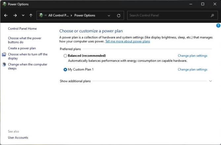This screenshot has width=221, height=145.
Task: Change plan settings for Balanced plan
Action: pos(192,56)
